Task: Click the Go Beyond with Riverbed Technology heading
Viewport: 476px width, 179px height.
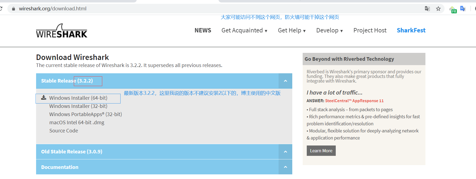Action: click(349, 59)
